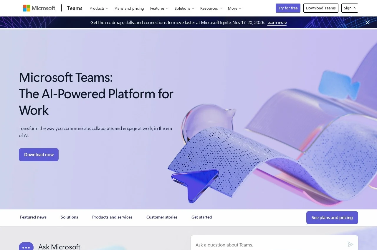The width and height of the screenshot is (377, 250).
Task: Click the Download now button
Action: point(39,155)
